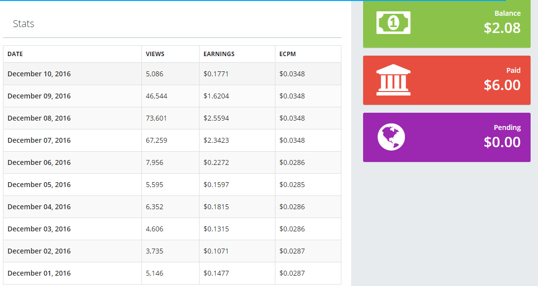Click the ECPM value for December 10
This screenshot has width=538, height=286.
point(292,74)
